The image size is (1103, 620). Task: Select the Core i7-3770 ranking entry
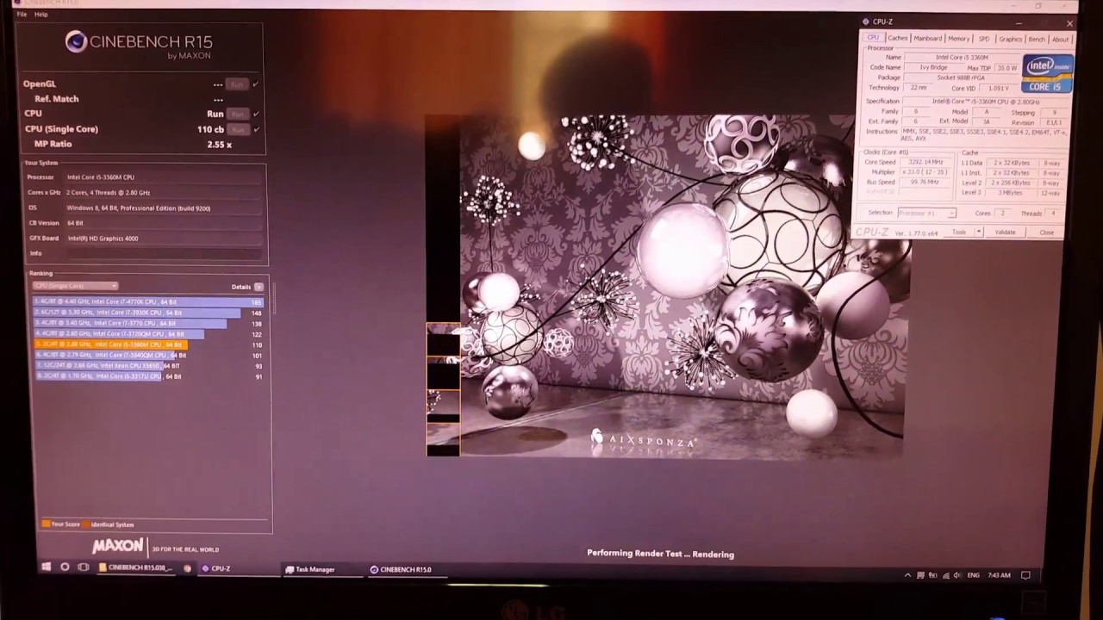point(147,323)
